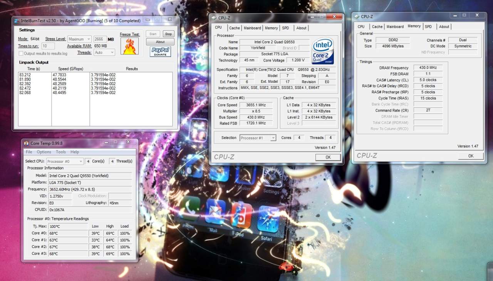Click the IntelBurnTest title bar app icon
The height and width of the screenshot is (281, 493).
(17, 21)
